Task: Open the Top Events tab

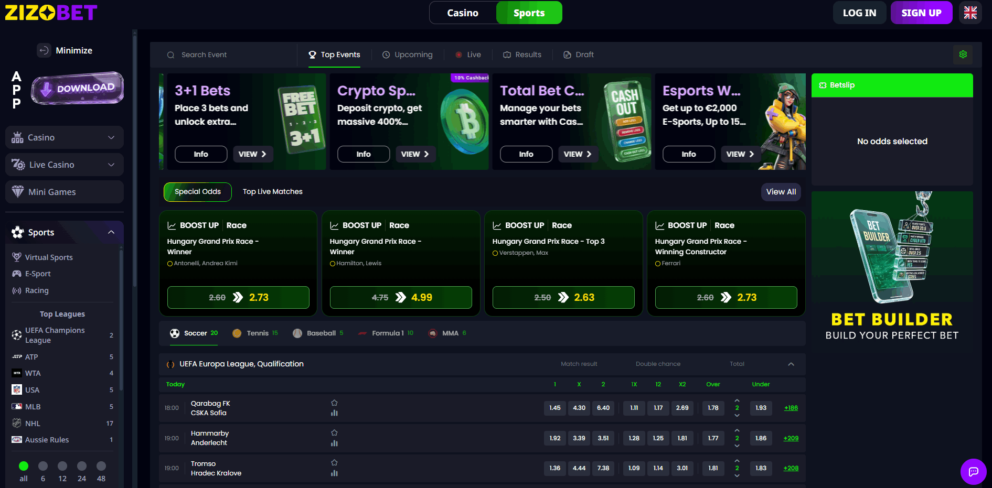Action: click(334, 55)
